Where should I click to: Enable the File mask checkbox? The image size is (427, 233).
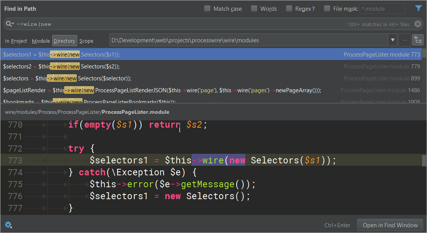click(x=327, y=8)
